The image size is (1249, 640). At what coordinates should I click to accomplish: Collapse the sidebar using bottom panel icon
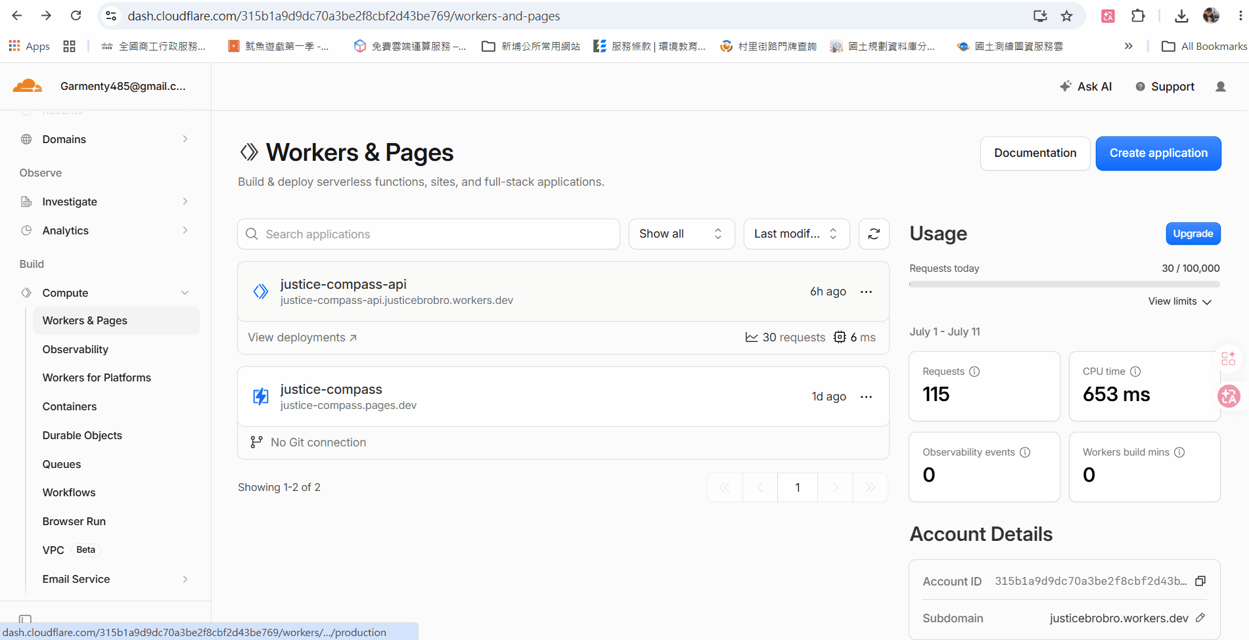(25, 619)
